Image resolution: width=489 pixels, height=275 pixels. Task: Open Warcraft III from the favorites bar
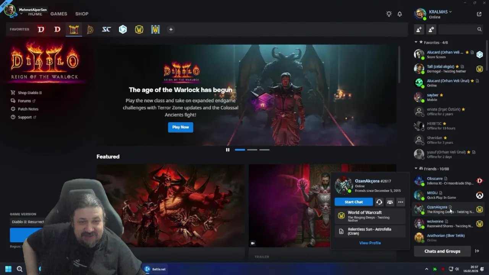click(155, 29)
